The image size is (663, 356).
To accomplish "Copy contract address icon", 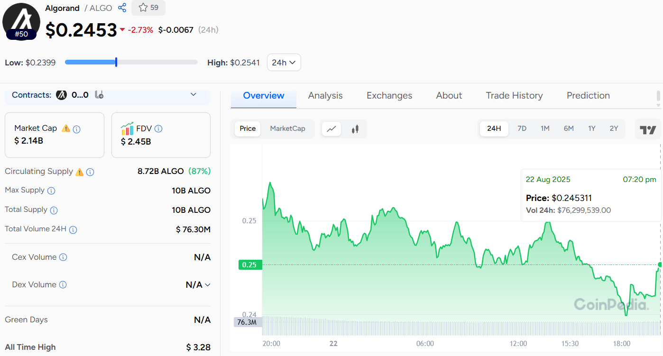I will coord(99,95).
